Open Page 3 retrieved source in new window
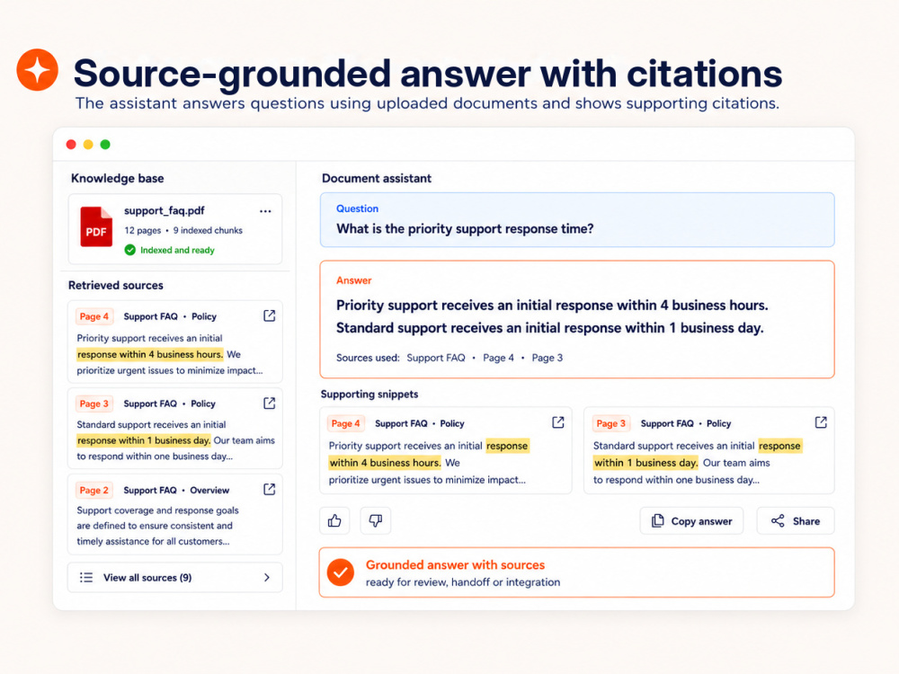The height and width of the screenshot is (674, 899). (270, 403)
